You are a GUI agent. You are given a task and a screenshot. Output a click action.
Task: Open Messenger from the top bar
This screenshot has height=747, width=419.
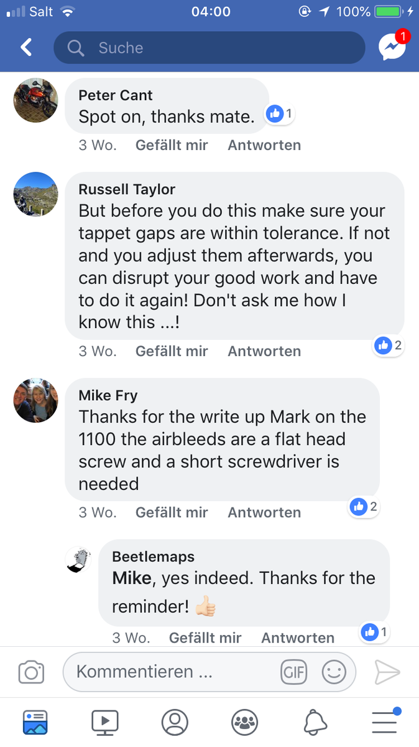[x=393, y=47]
